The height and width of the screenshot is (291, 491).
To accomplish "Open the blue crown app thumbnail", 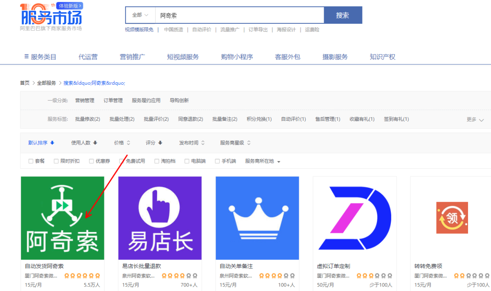I will click(257, 218).
